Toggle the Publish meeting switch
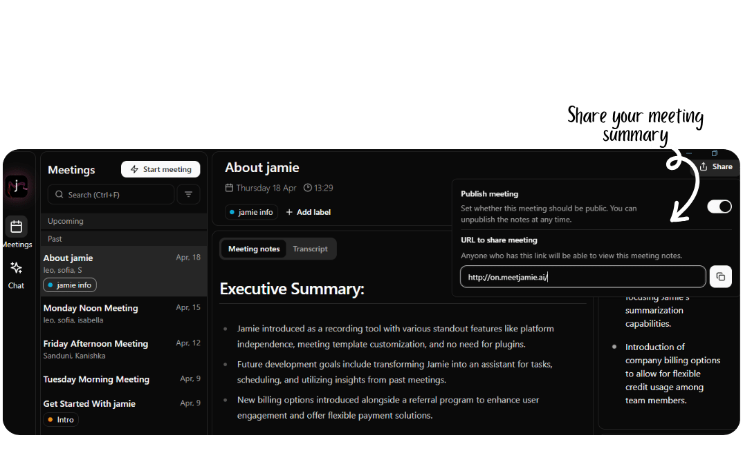 coord(719,206)
